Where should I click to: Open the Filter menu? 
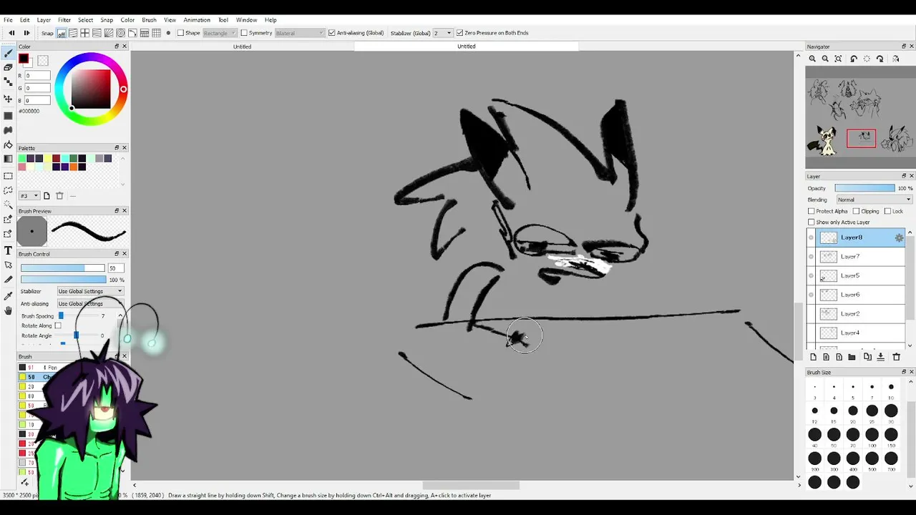pyautogui.click(x=64, y=20)
